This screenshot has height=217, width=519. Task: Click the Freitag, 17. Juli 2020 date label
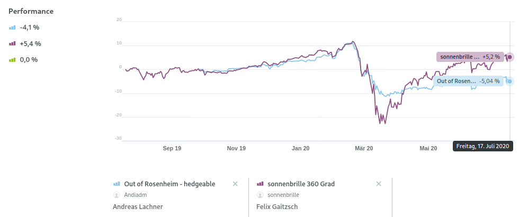(483, 146)
